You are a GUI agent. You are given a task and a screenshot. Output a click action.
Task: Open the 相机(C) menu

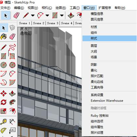click(x=47, y=8)
